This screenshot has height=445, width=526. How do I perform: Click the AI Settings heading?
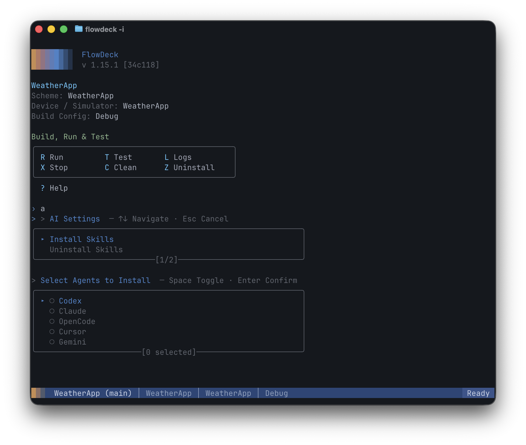click(x=75, y=219)
